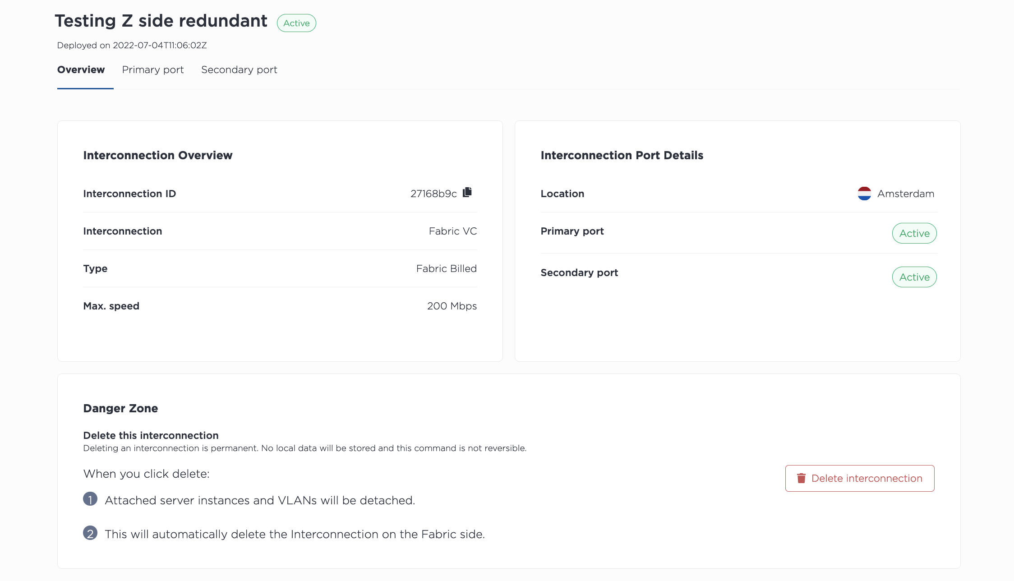The height and width of the screenshot is (581, 1014).
Task: Click the 200 Mbps max speed value
Action: coord(452,306)
